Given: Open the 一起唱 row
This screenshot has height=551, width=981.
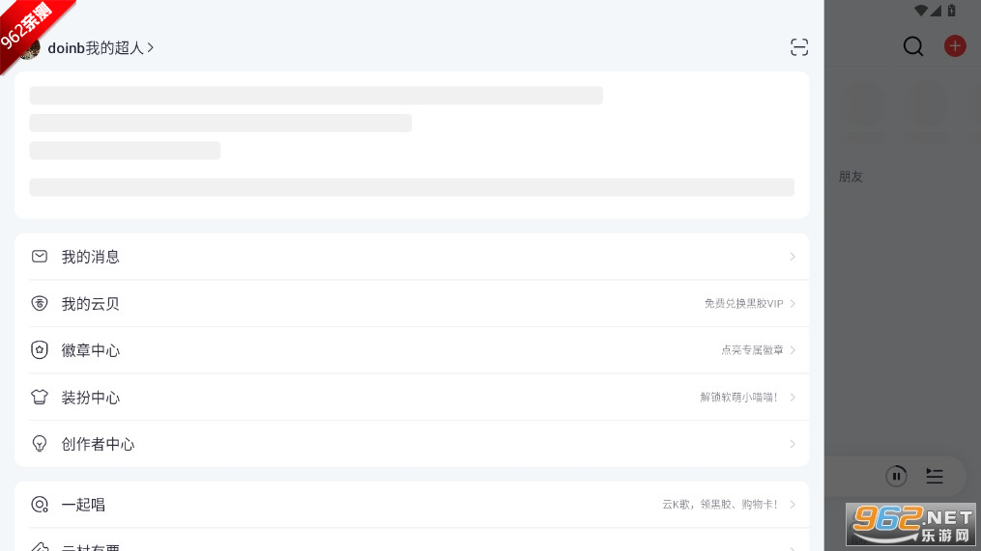Looking at the screenshot, I should click(412, 504).
